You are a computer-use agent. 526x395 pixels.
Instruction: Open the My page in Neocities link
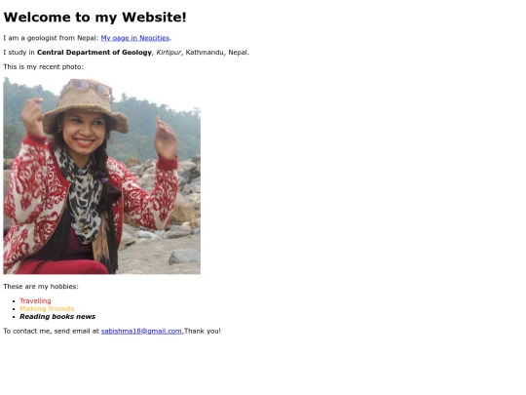coord(135,38)
